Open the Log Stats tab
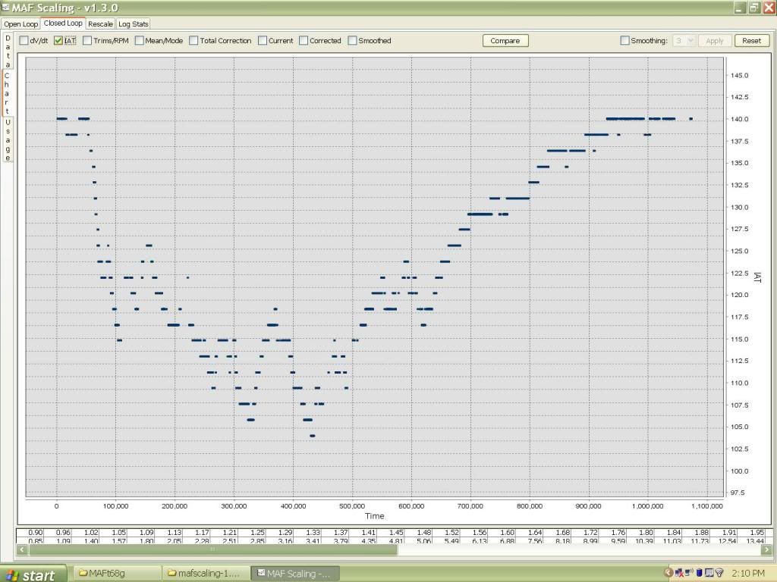777x582 pixels. point(134,24)
